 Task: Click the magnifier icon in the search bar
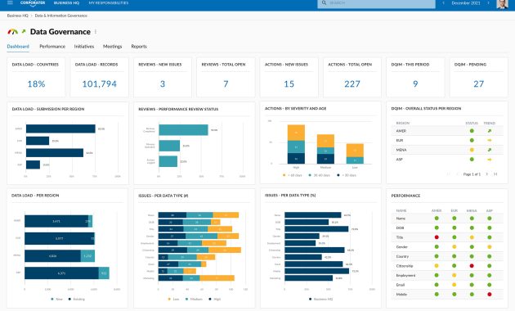click(x=324, y=2)
